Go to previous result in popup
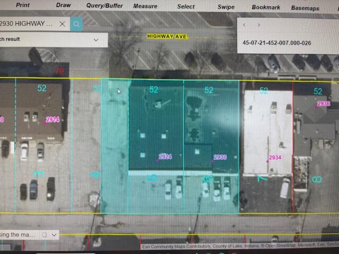 click(x=244, y=24)
